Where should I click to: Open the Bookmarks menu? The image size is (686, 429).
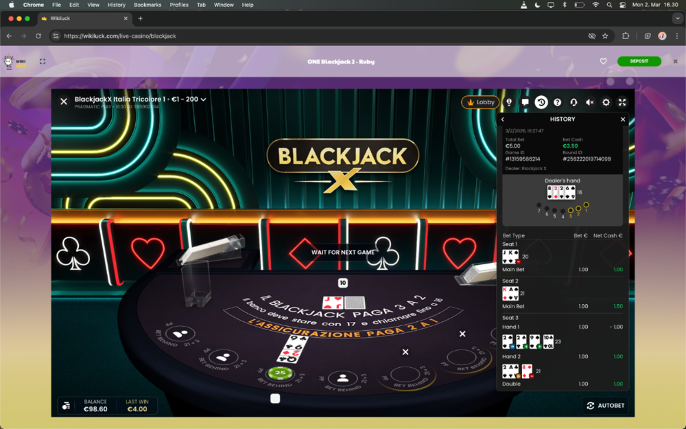tap(147, 5)
